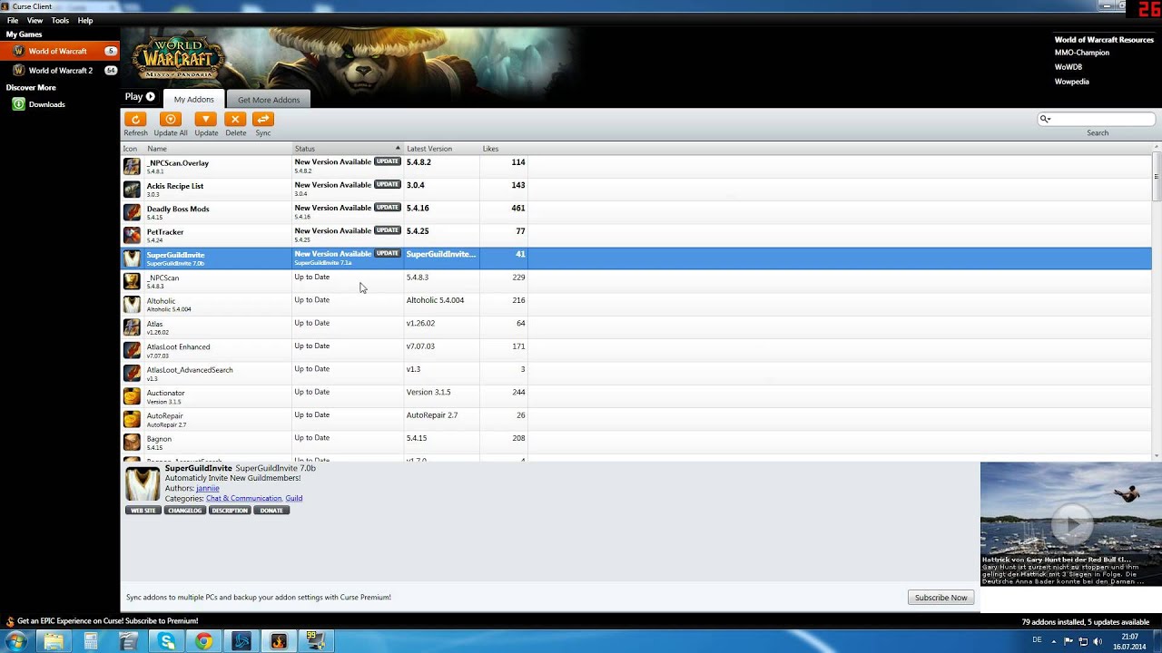Screen dimensions: 1162x653
Task: Click the taskbar clock showing 21:07
Action: tap(1129, 637)
